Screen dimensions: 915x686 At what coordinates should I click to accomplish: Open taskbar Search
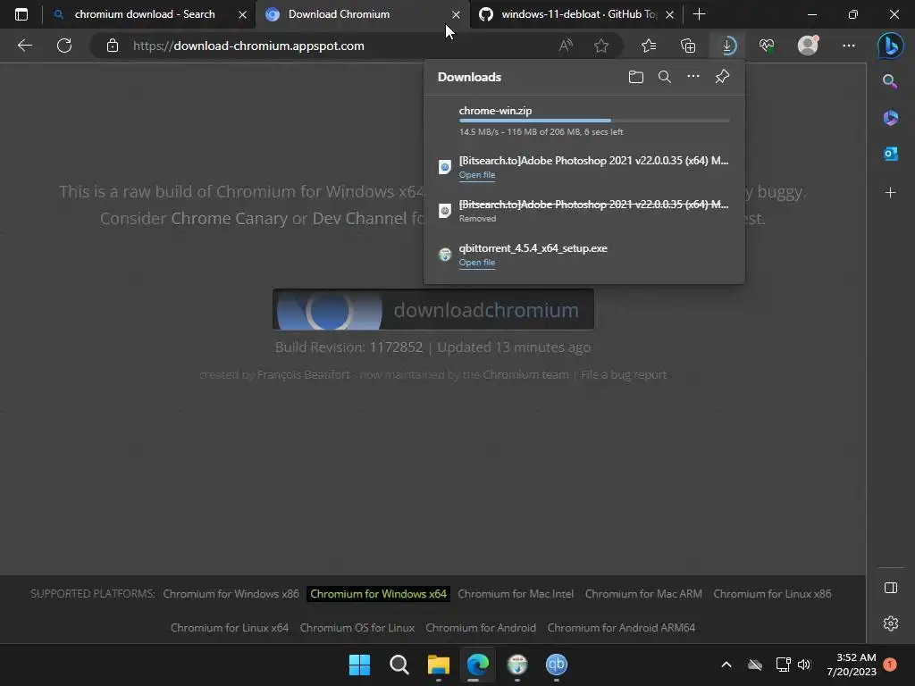[399, 665]
